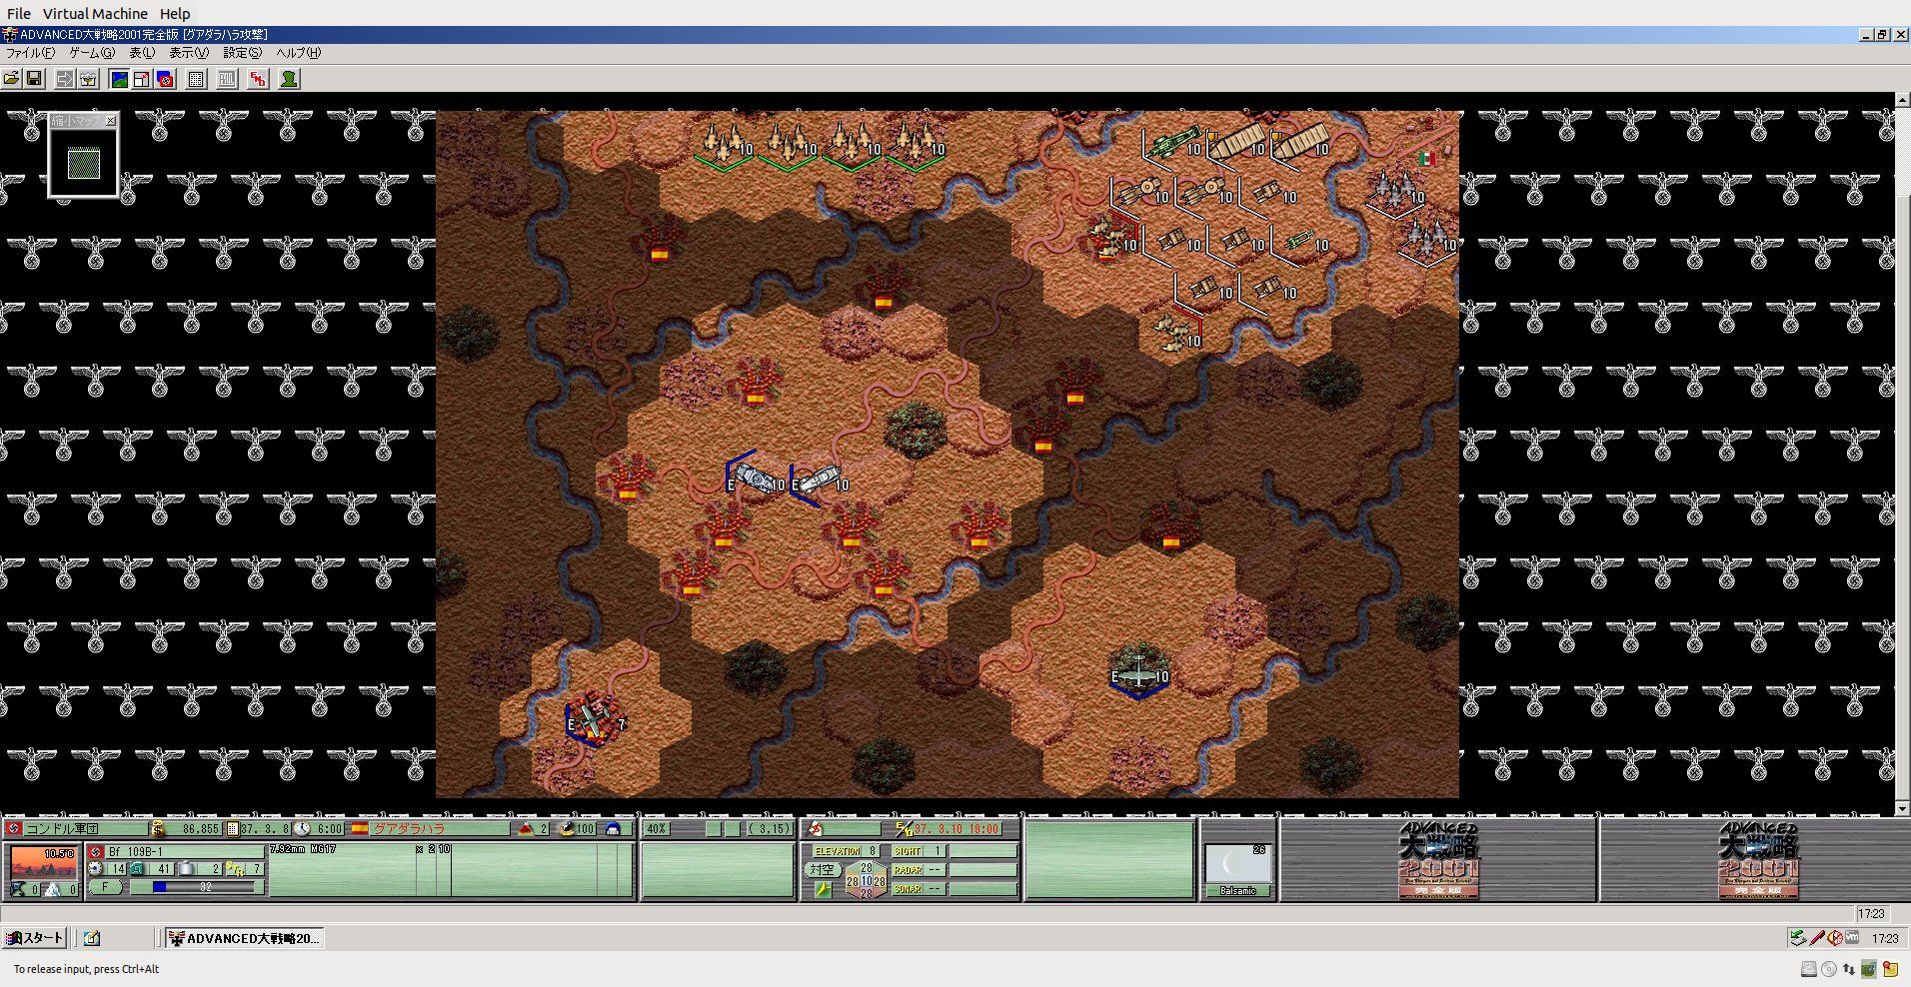The width and height of the screenshot is (1911, 987).
Task: Open the ゲーム(G) menu
Action: click(x=92, y=53)
